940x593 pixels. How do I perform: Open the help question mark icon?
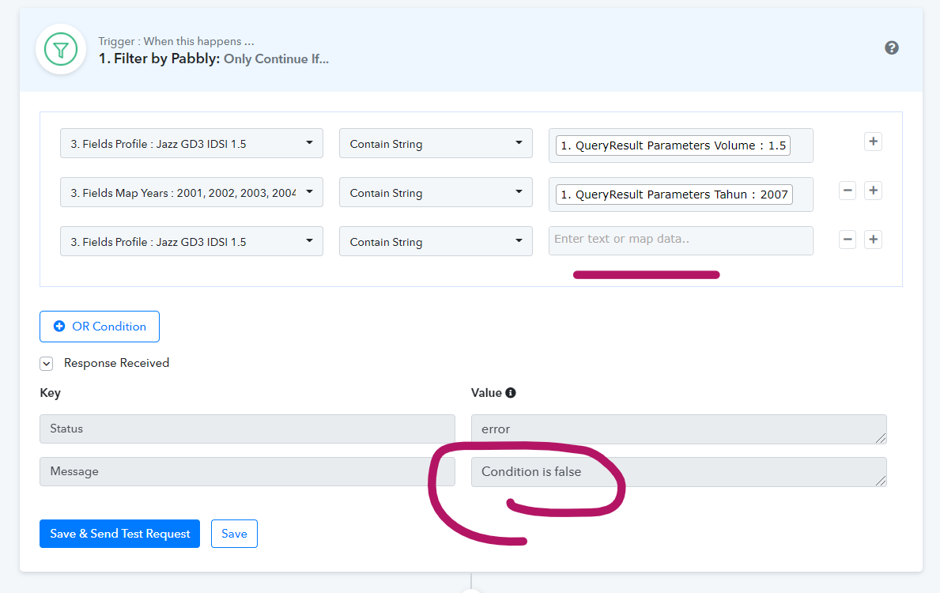coord(891,48)
